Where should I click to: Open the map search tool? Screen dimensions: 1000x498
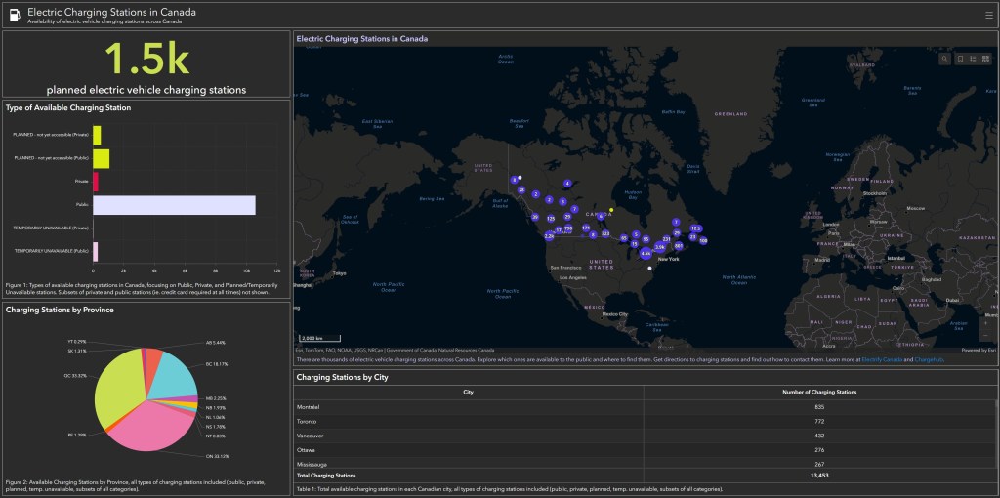point(945,60)
